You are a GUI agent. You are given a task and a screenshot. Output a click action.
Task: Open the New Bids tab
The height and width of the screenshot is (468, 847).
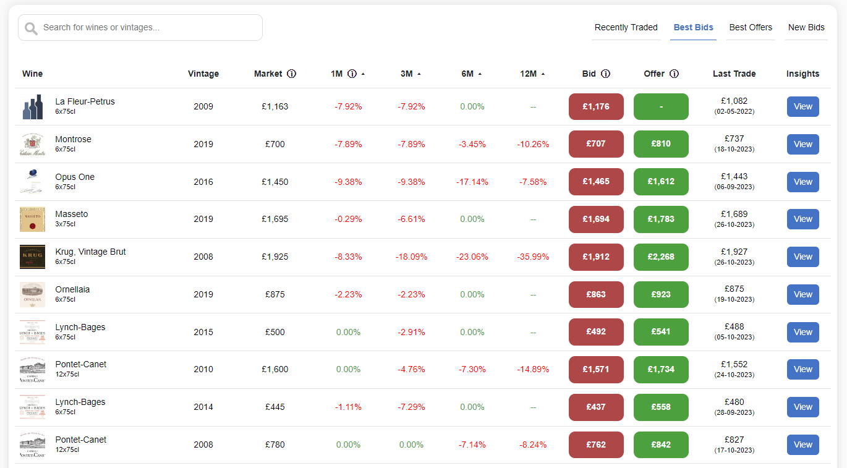(806, 27)
